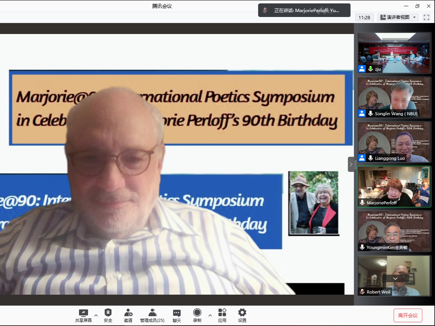Click the Share Screen (共享屏幕) icon

click(83, 313)
